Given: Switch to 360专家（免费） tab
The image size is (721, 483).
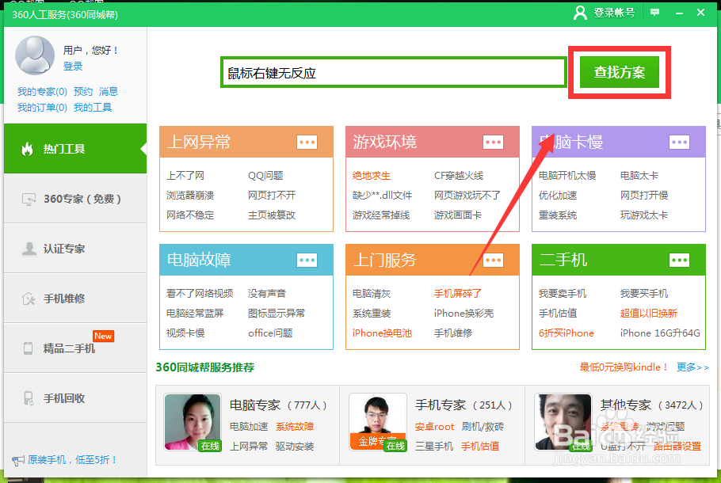Looking at the screenshot, I should [x=75, y=199].
